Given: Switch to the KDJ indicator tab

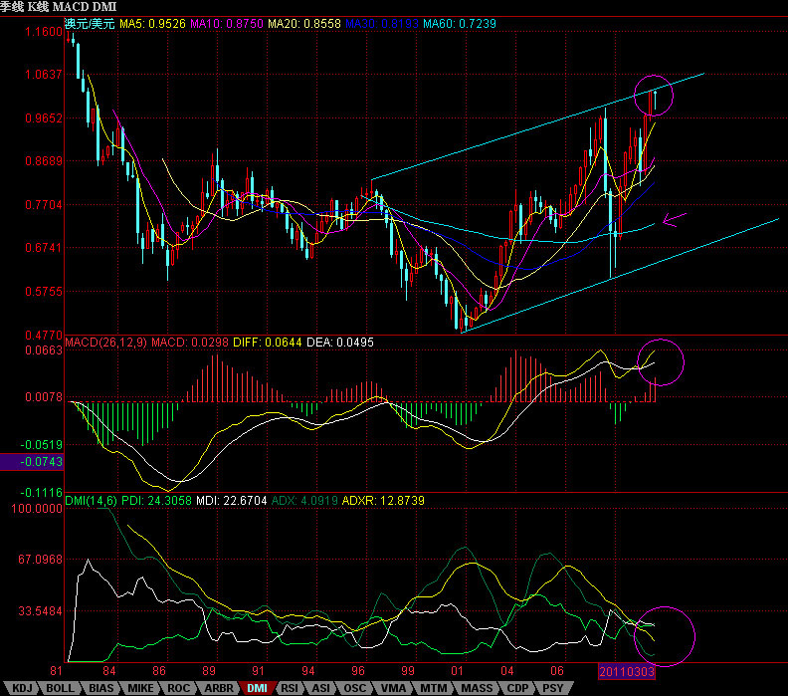Looking at the screenshot, I should [22, 688].
